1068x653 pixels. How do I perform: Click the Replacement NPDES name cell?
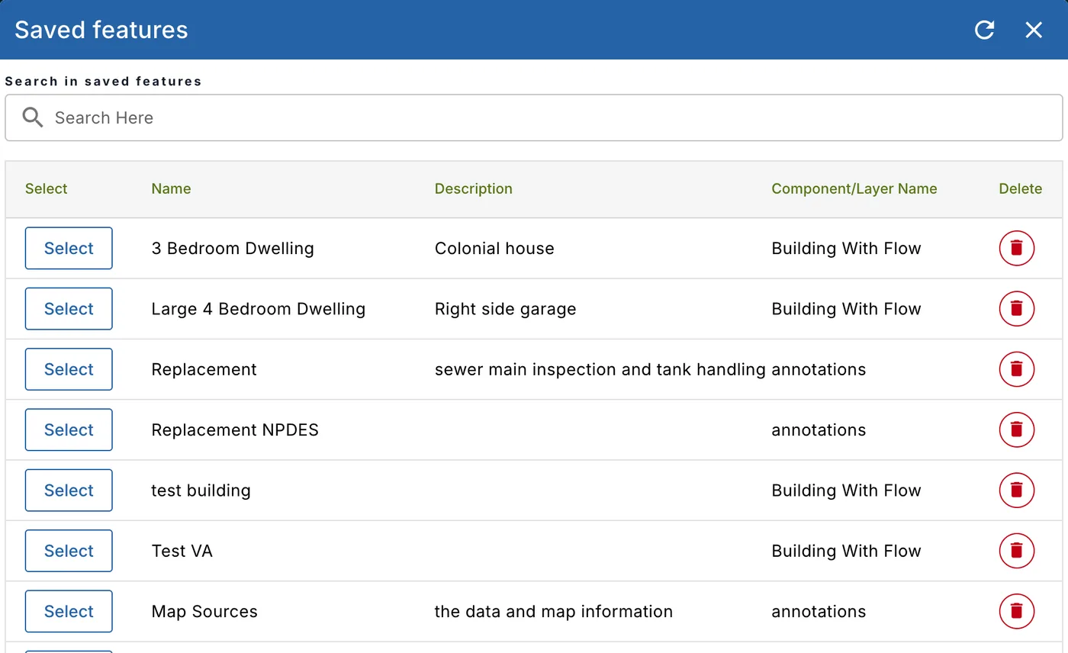coord(235,429)
